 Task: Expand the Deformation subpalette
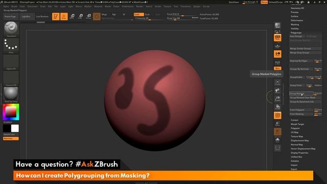(x=297, y=20)
